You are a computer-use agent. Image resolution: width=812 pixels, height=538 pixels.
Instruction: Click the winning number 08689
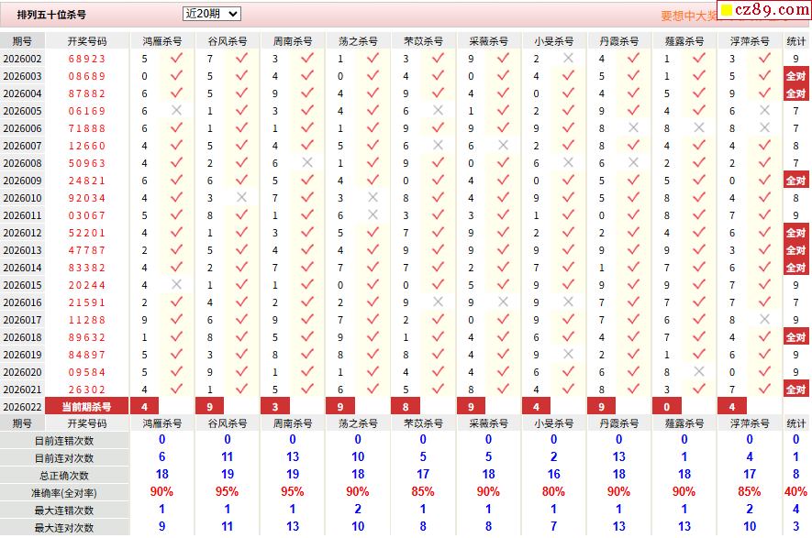click(87, 76)
